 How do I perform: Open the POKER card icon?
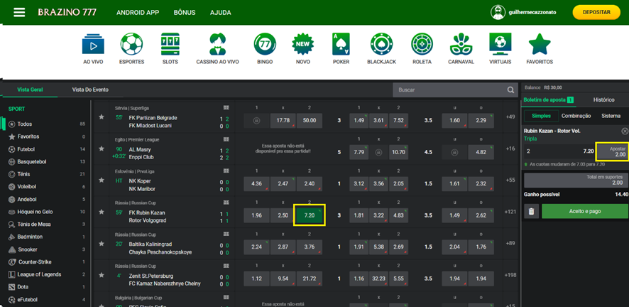[x=341, y=44]
